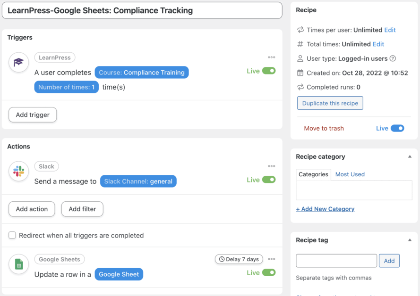The height and width of the screenshot is (296, 420).
Task: Click + Add New Category link
Action: point(325,209)
